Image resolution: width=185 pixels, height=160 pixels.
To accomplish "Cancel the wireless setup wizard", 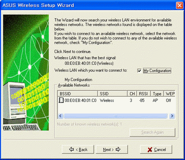I will click(x=156, y=149).
